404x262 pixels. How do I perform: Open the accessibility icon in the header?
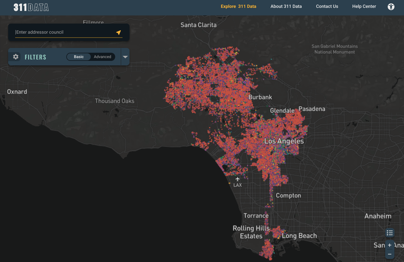pyautogui.click(x=391, y=7)
